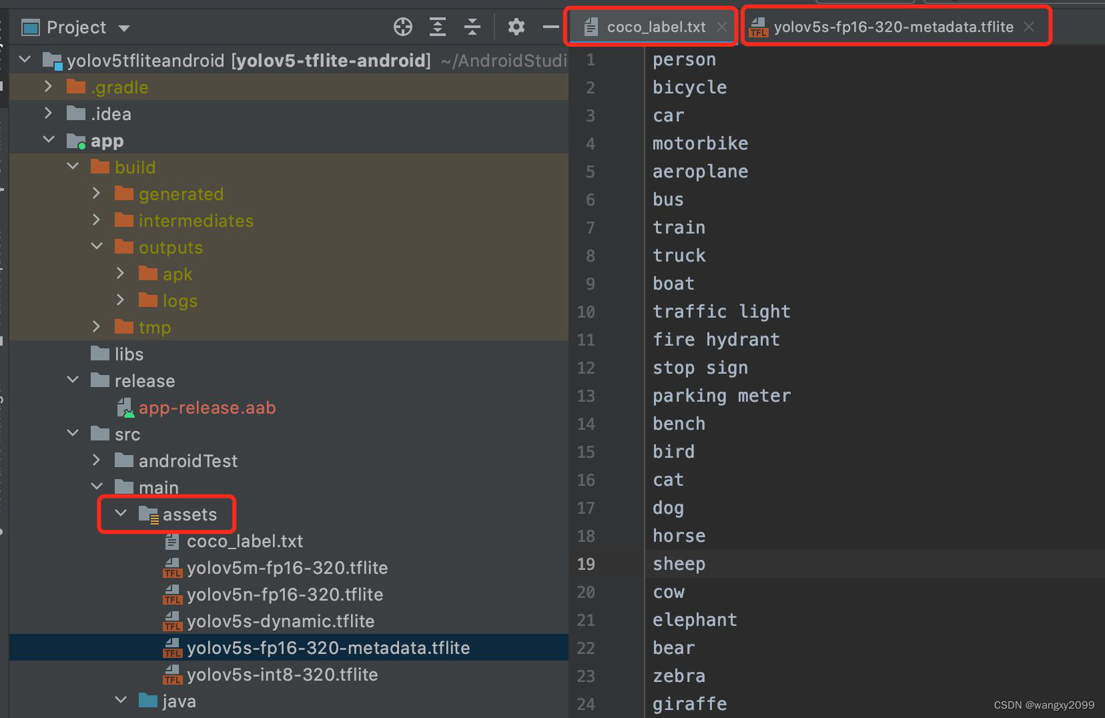
Task: Collapse the yolov5tfliteandroid root project node
Action: 25,59
